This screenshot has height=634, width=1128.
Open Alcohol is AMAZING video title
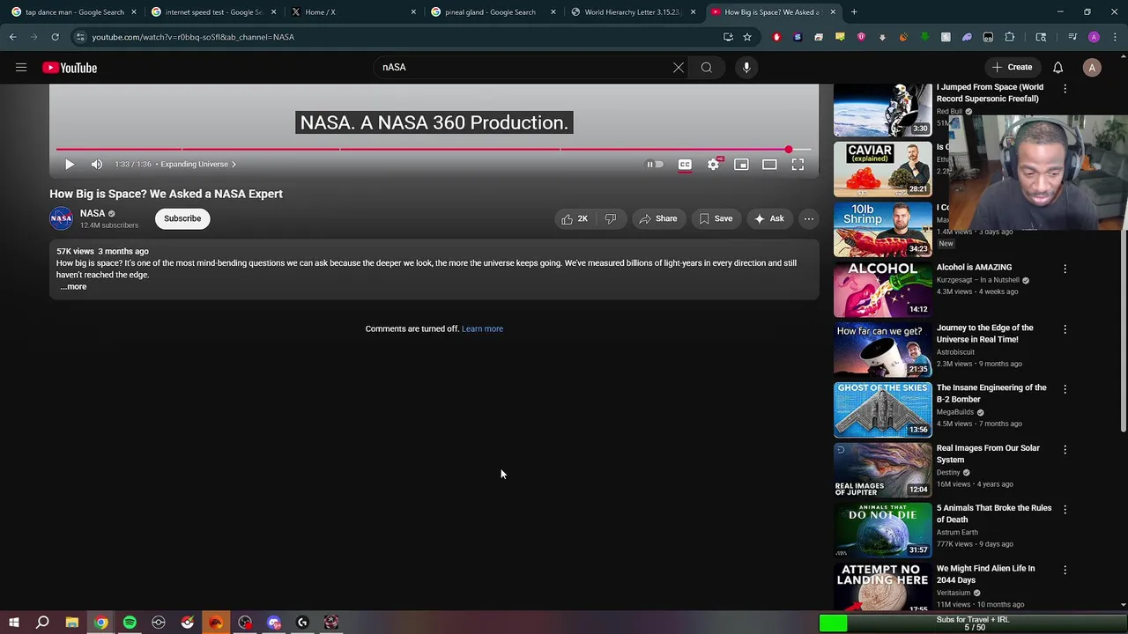tap(974, 267)
